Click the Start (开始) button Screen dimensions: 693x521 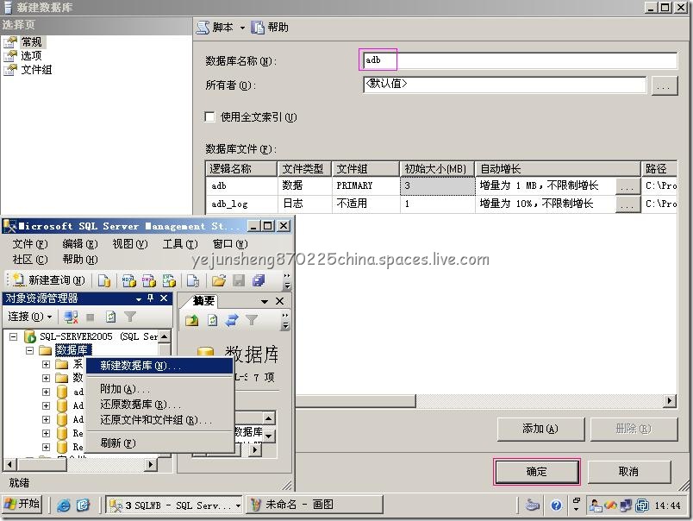click(x=23, y=505)
